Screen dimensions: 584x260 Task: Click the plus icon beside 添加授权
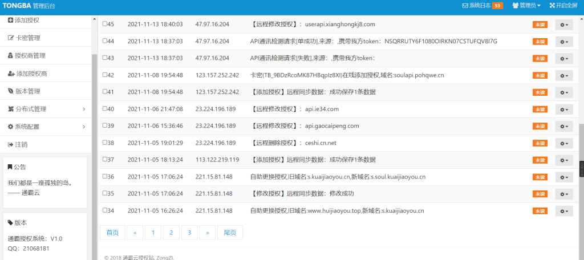[10, 20]
